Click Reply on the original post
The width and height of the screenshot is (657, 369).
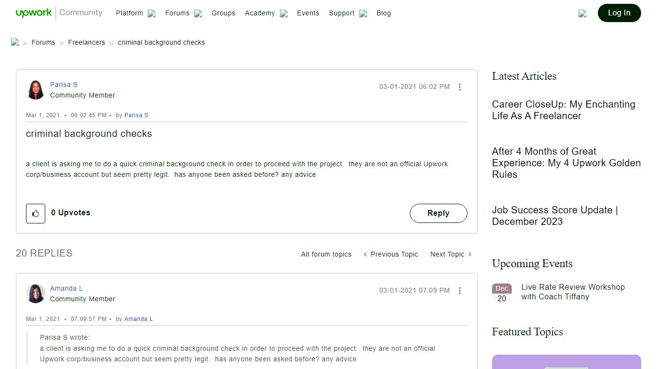tap(438, 213)
